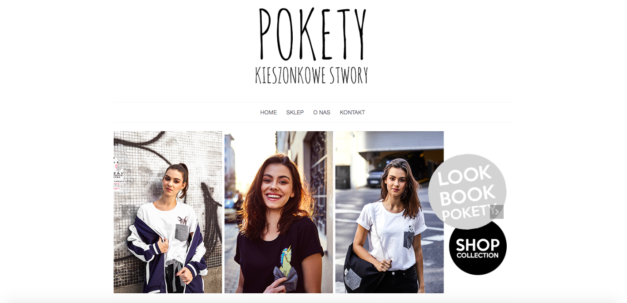Screen dimensions: 627x303
Task: Open the black Shop Collection badge
Action: 478,247
